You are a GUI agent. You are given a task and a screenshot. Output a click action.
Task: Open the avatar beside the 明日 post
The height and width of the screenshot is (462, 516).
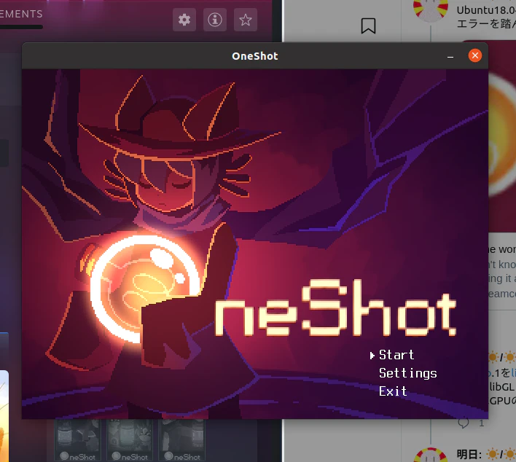coord(431,455)
